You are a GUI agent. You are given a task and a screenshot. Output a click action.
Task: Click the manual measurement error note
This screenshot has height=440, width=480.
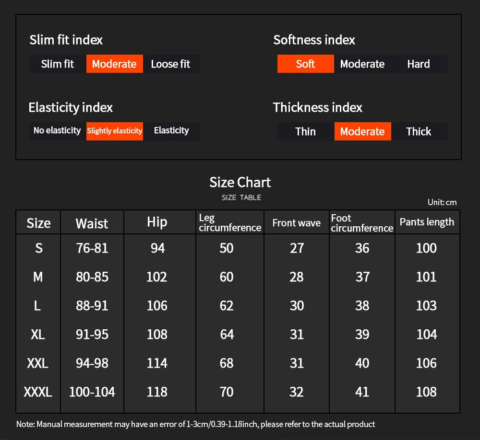click(x=196, y=424)
